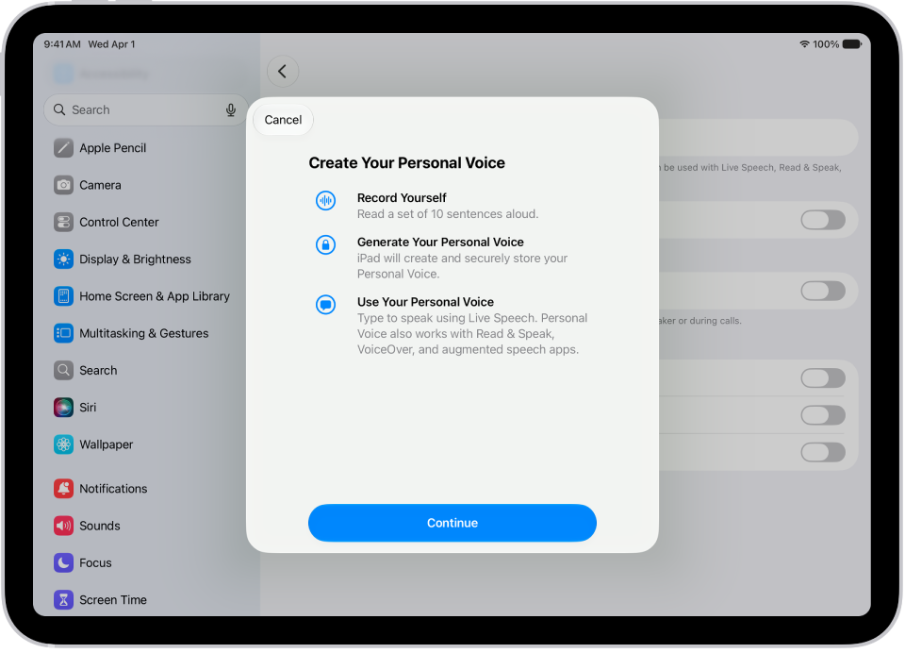Open Multitasking & Gestures settings
905x653 pixels.
point(144,333)
